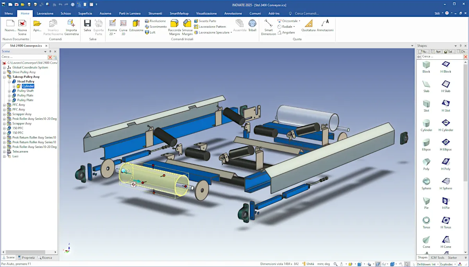The height and width of the screenshot is (267, 469).
Task: Expand the Drive Pulley Assy node
Action: point(4,72)
